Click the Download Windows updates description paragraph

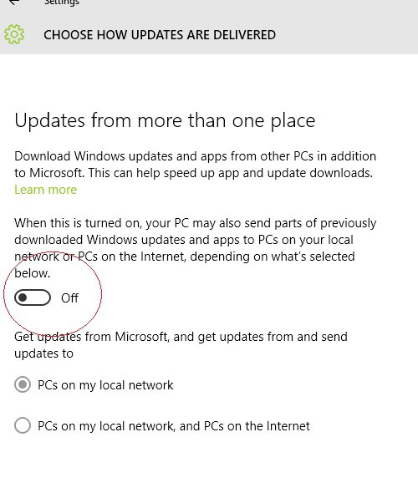click(195, 165)
